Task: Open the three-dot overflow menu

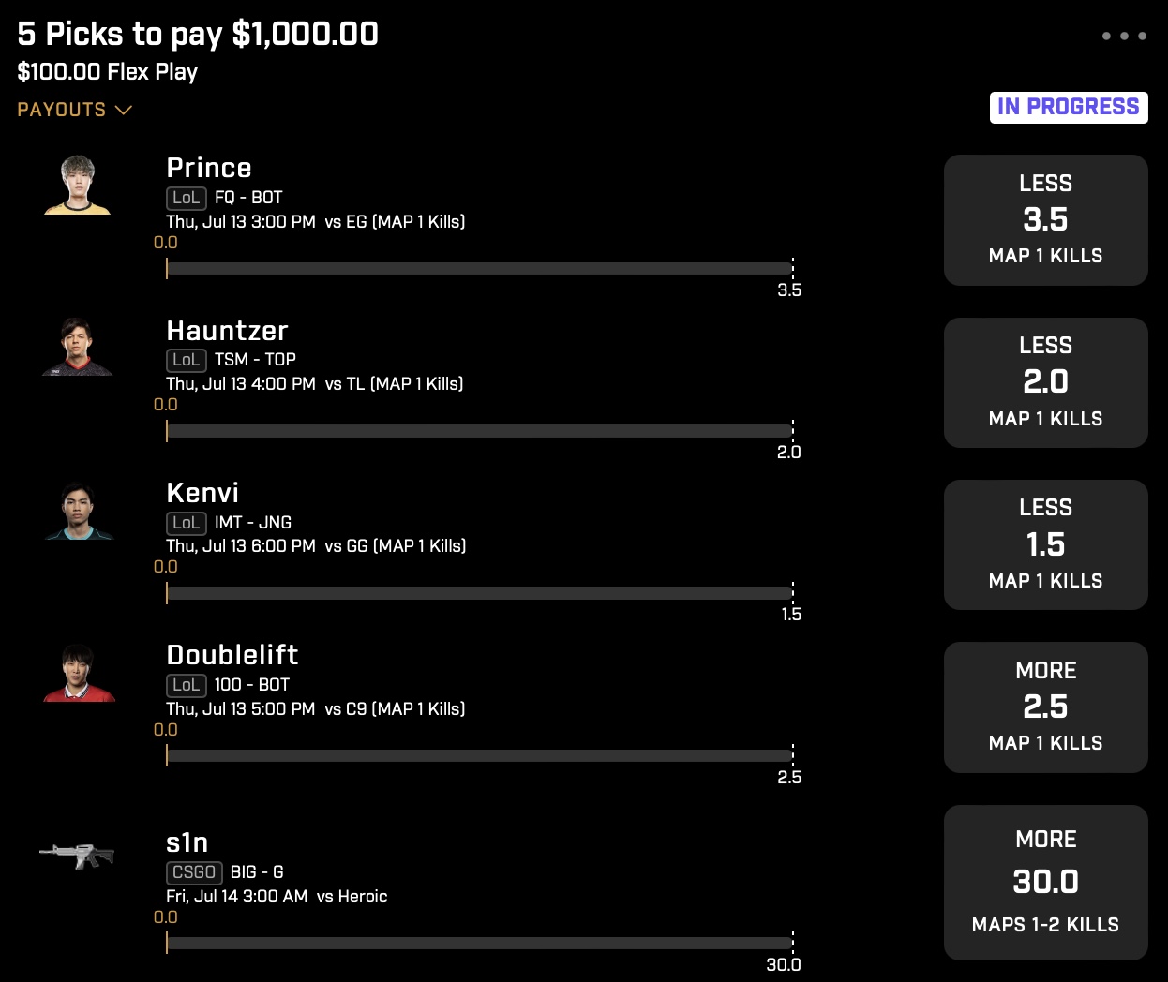Action: (x=1124, y=36)
